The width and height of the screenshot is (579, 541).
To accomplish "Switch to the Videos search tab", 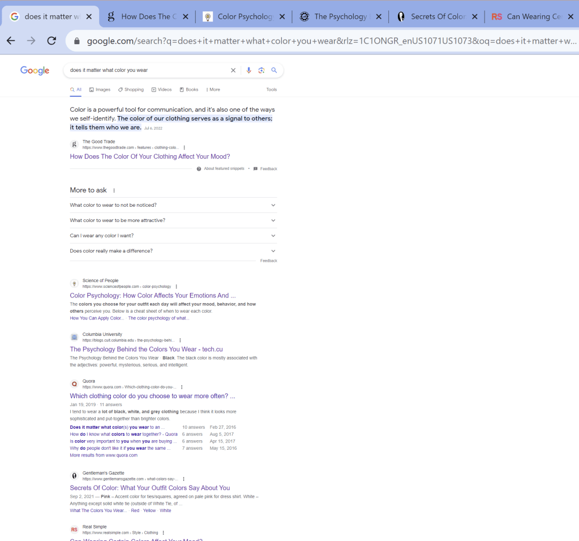I will (161, 90).
